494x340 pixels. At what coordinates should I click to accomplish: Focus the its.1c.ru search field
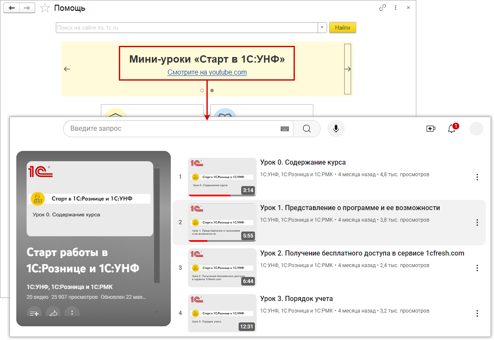pyautogui.click(x=187, y=28)
